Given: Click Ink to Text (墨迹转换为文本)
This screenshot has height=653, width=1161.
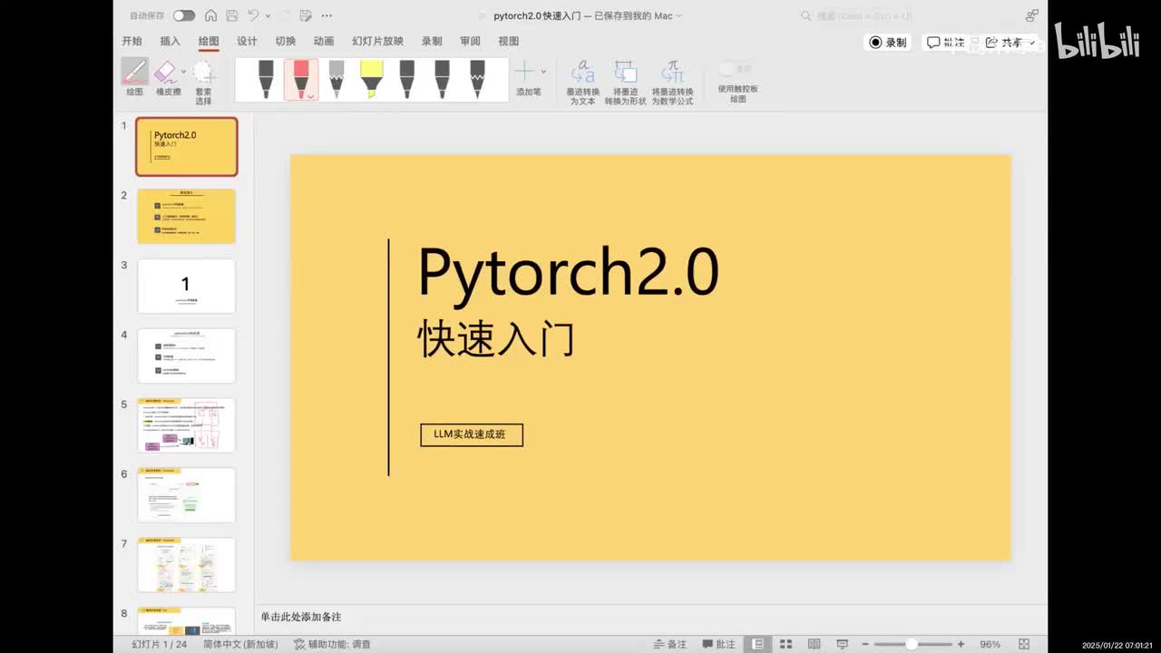Looking at the screenshot, I should click(x=582, y=83).
